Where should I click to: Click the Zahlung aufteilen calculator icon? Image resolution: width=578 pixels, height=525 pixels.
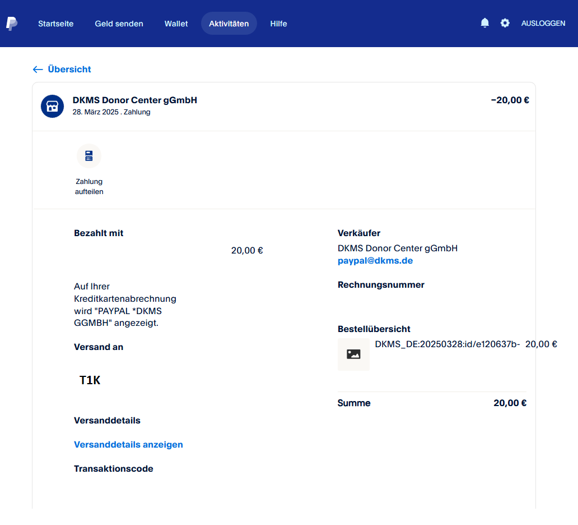pos(89,156)
